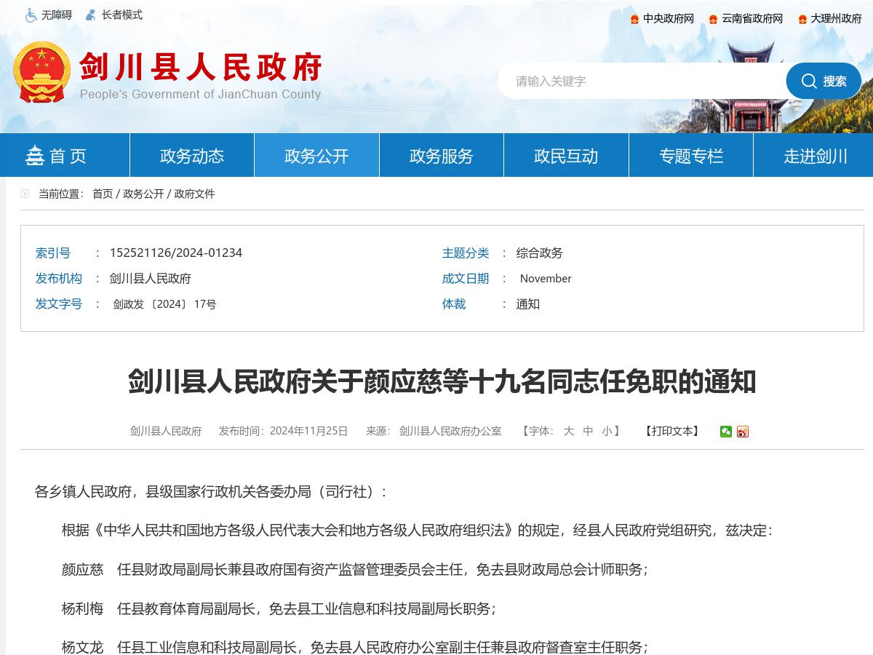Image resolution: width=873 pixels, height=655 pixels.
Task: Click the Weibo share icon
Action: coord(742,431)
